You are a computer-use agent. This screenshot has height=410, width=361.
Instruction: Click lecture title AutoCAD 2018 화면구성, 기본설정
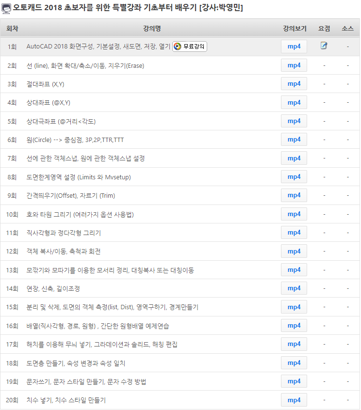[98, 47]
